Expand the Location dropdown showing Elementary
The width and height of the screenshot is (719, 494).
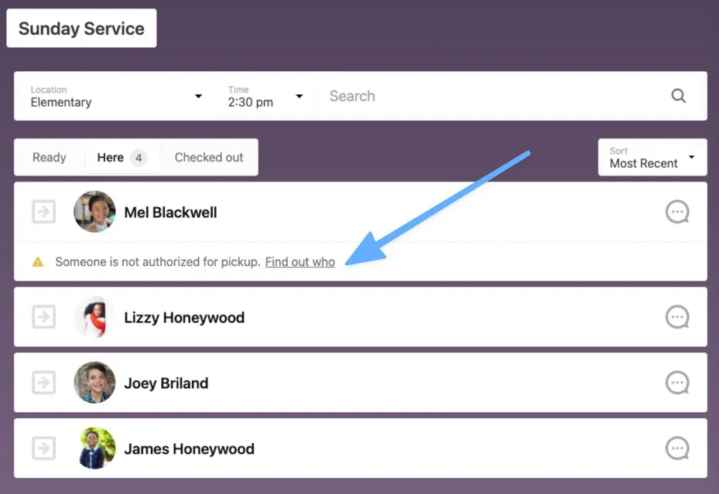115,96
